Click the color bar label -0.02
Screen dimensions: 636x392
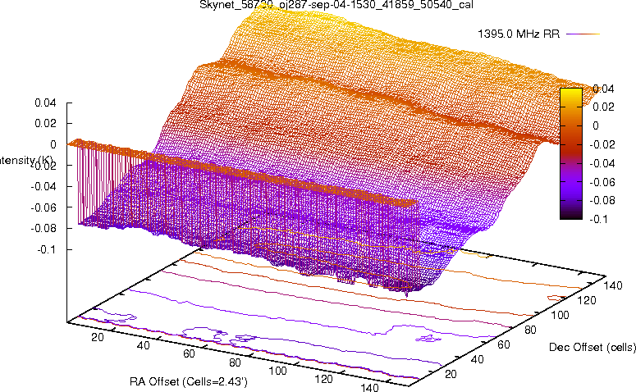[602, 144]
